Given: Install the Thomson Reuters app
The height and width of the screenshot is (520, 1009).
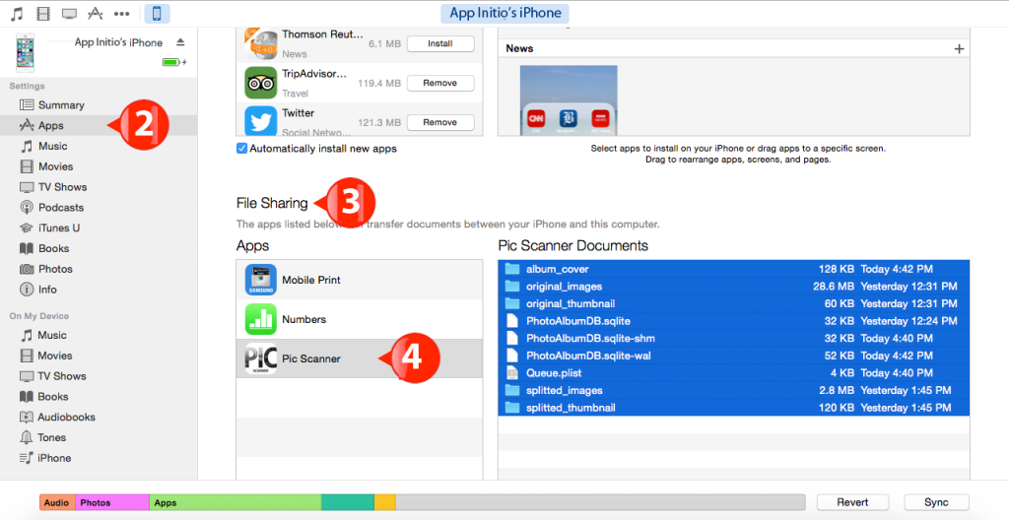Looking at the screenshot, I should point(440,43).
